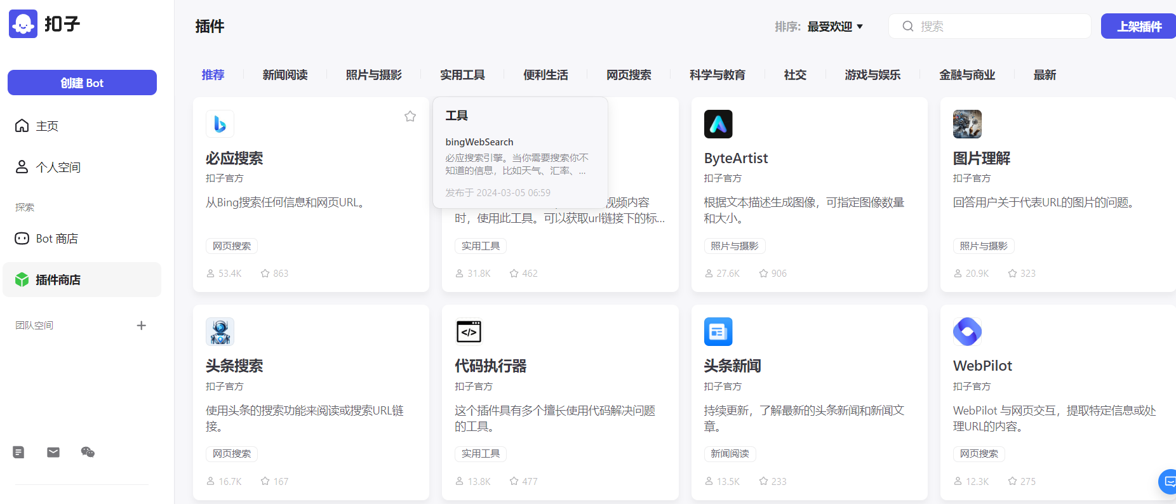Switch to the 科学与教育 tab
The height and width of the screenshot is (504, 1176).
coord(718,75)
